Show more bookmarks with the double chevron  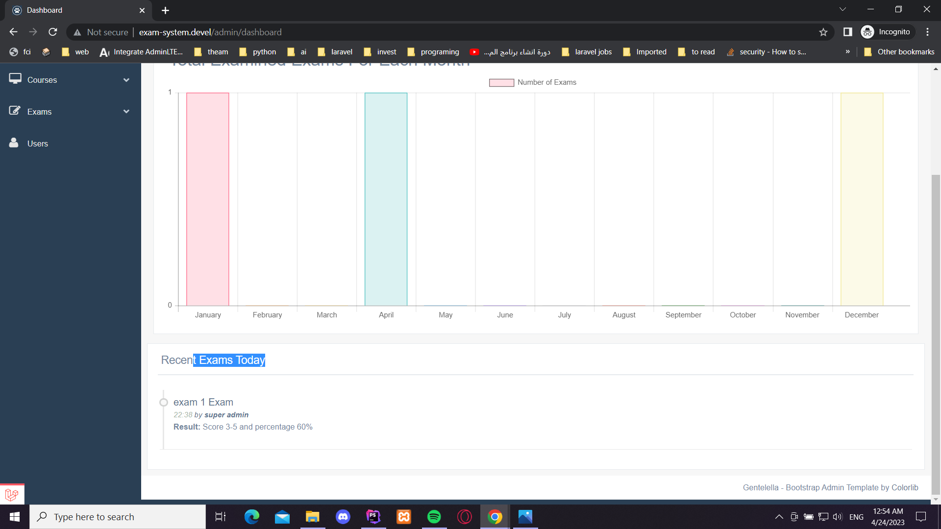point(848,51)
